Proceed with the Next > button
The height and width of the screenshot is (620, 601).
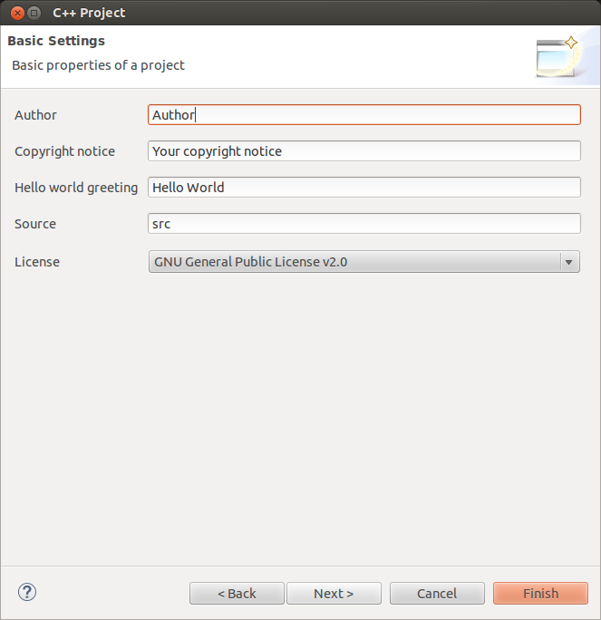(x=334, y=593)
